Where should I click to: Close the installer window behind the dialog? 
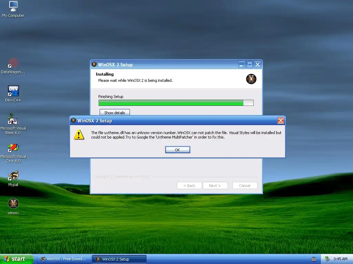click(x=258, y=65)
